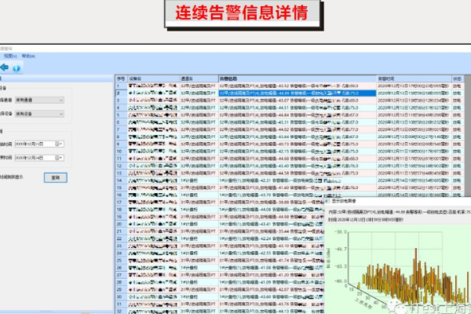The width and height of the screenshot is (471, 314).
Task: Sort by the 告警时间 column header
Action: point(390,79)
